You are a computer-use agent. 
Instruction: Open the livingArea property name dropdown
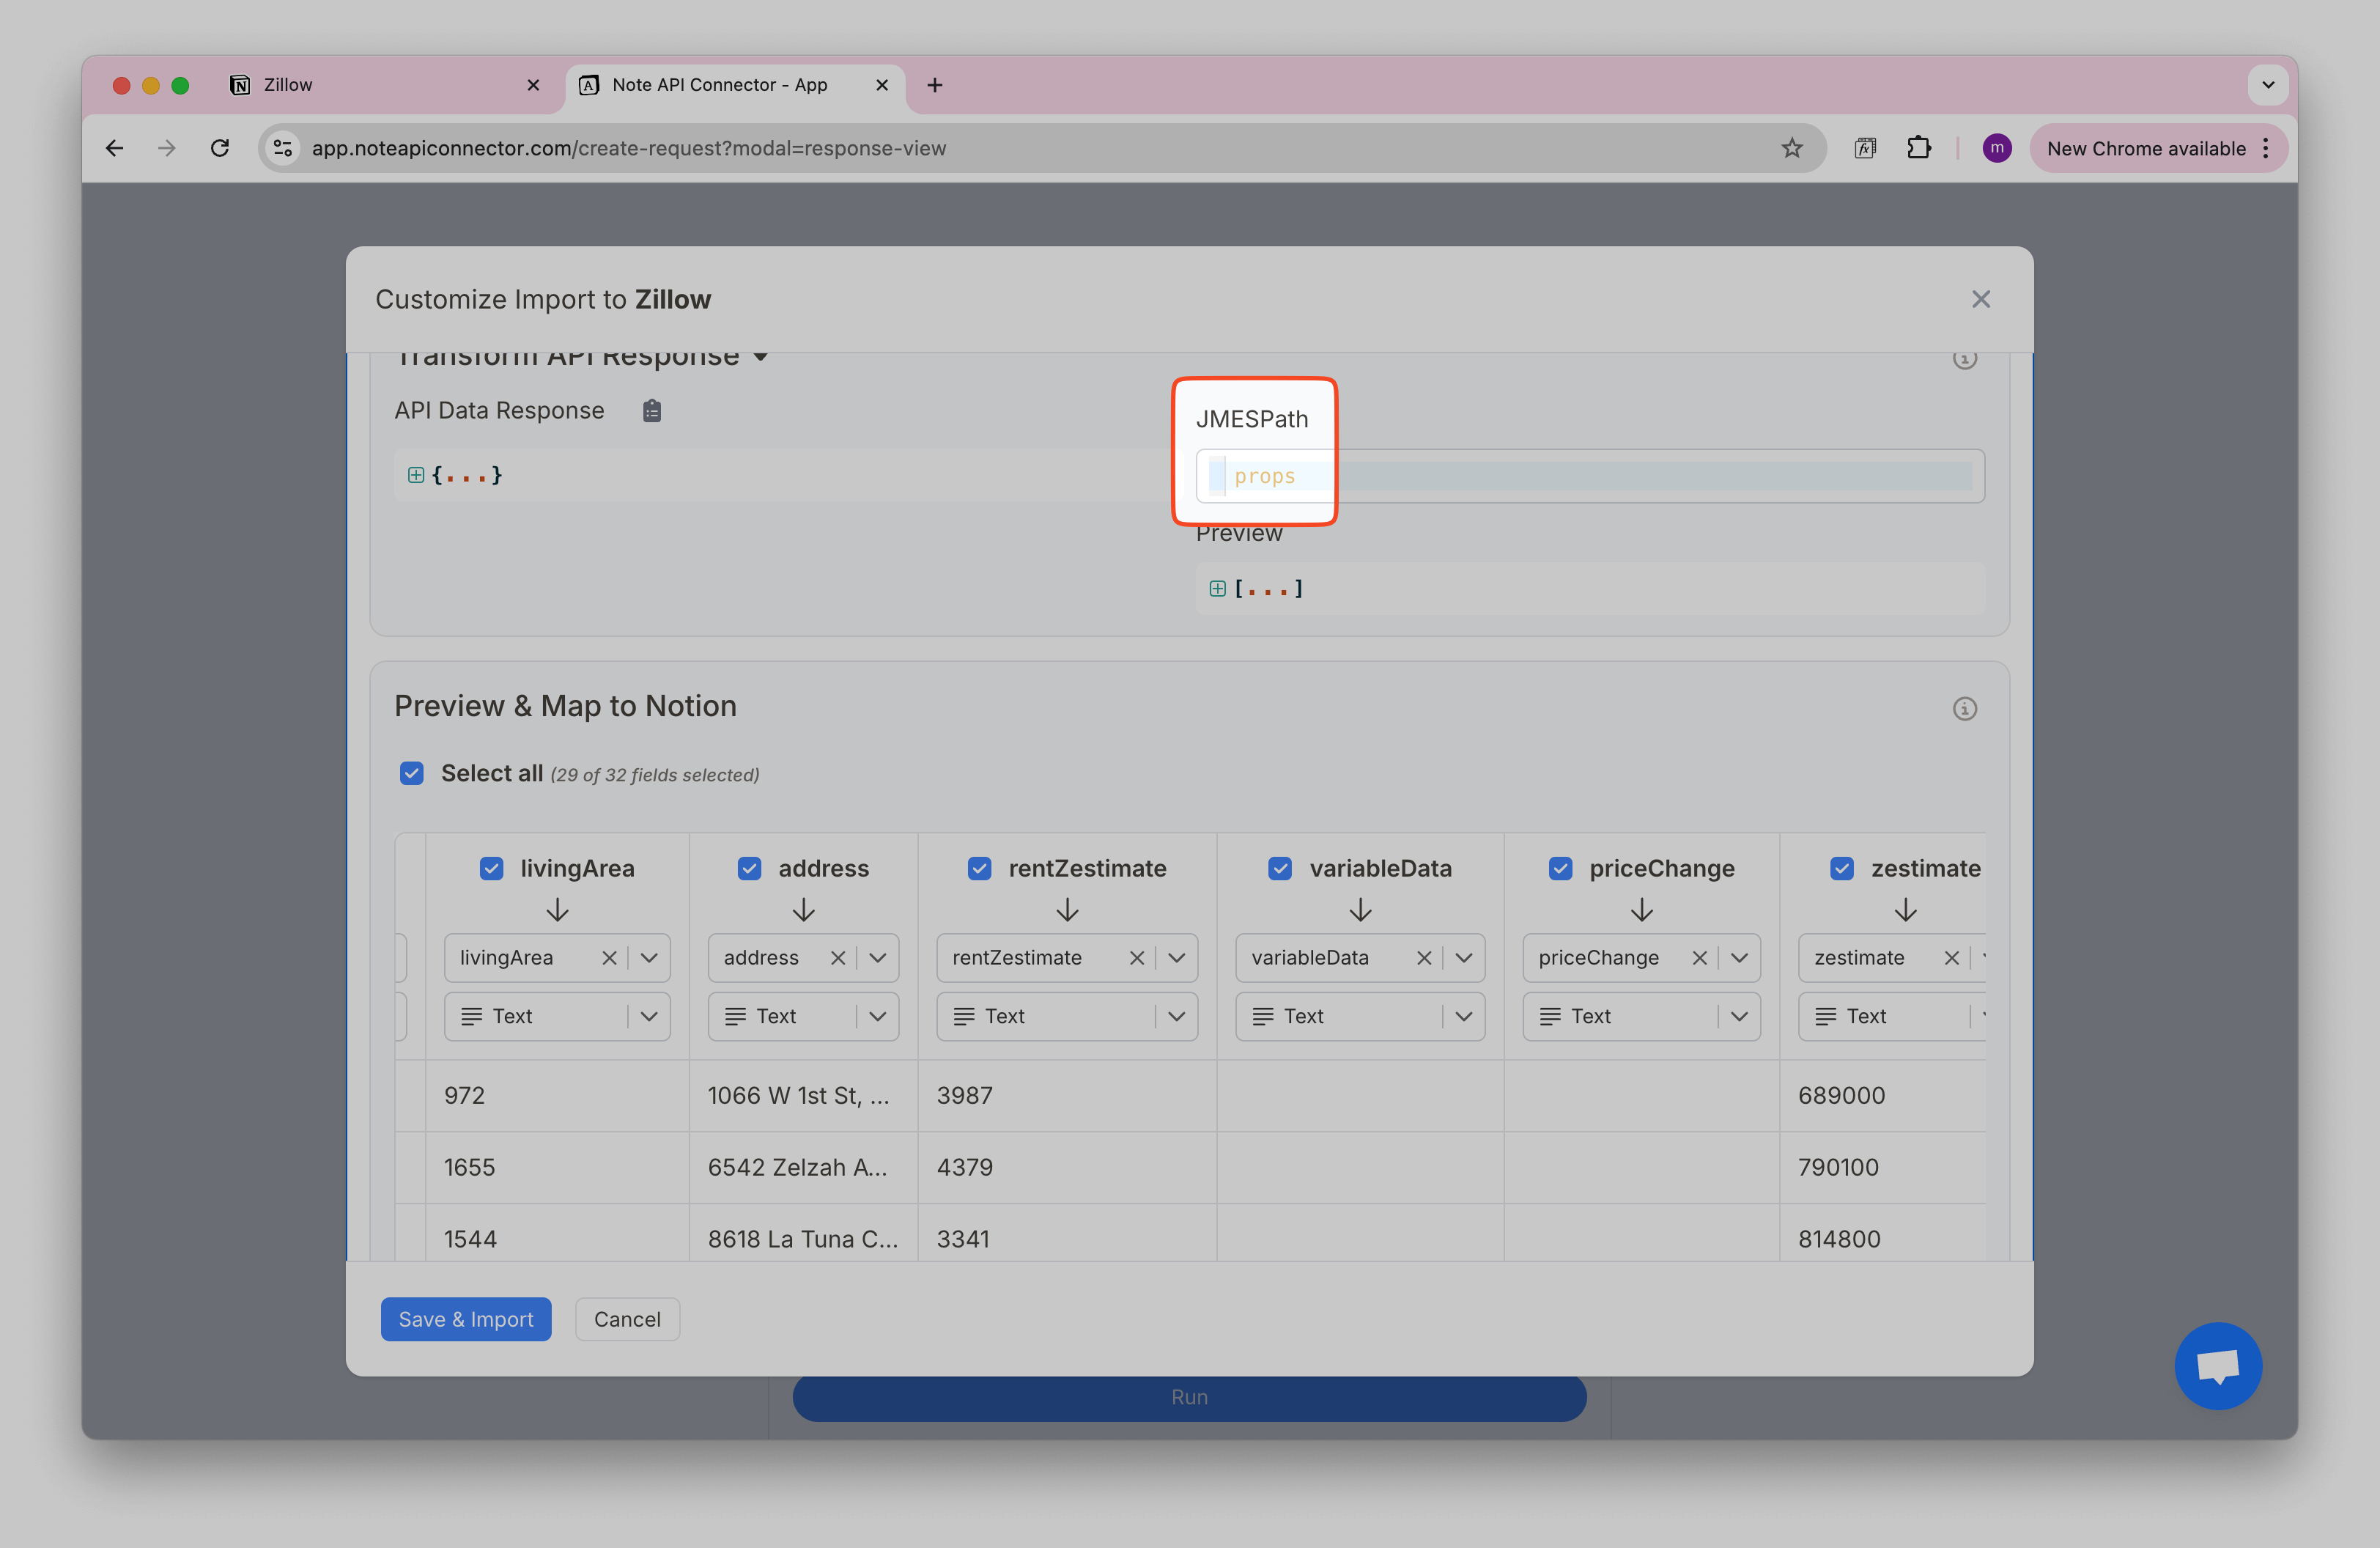coord(649,958)
